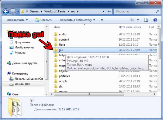Click the res breadcrumb segment
The width and height of the screenshot is (163, 120).
point(73,11)
